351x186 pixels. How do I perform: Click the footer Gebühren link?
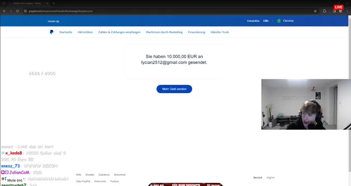[x=104, y=175]
